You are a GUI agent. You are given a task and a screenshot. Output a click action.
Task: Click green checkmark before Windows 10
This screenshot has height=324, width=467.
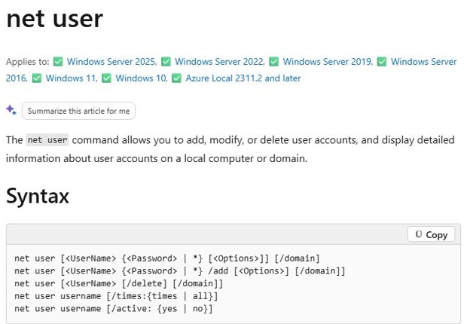tap(106, 78)
